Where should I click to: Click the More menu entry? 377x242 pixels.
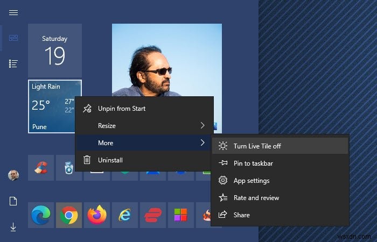(x=144, y=143)
